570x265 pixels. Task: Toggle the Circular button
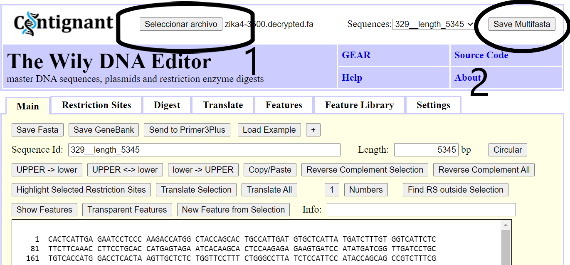(508, 150)
